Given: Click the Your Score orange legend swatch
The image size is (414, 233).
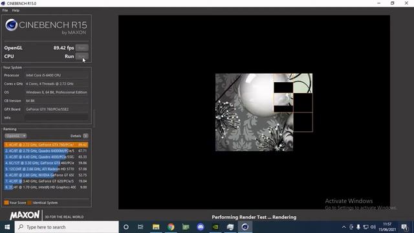Looking at the screenshot, I should coord(6,203).
